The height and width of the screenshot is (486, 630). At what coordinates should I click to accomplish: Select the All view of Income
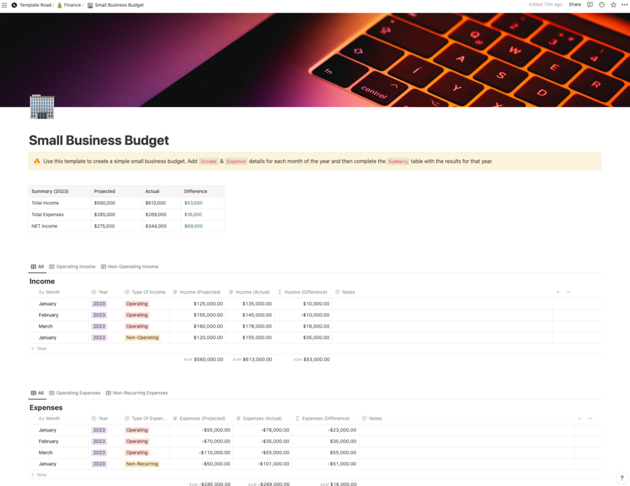click(38, 266)
